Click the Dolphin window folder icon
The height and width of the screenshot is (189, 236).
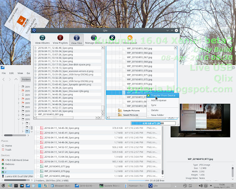(3, 68)
